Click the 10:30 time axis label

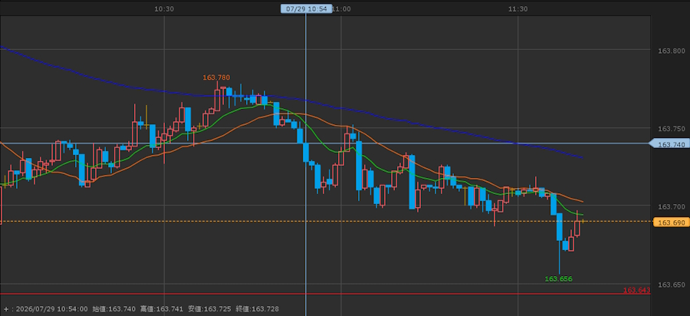pyautogui.click(x=164, y=8)
